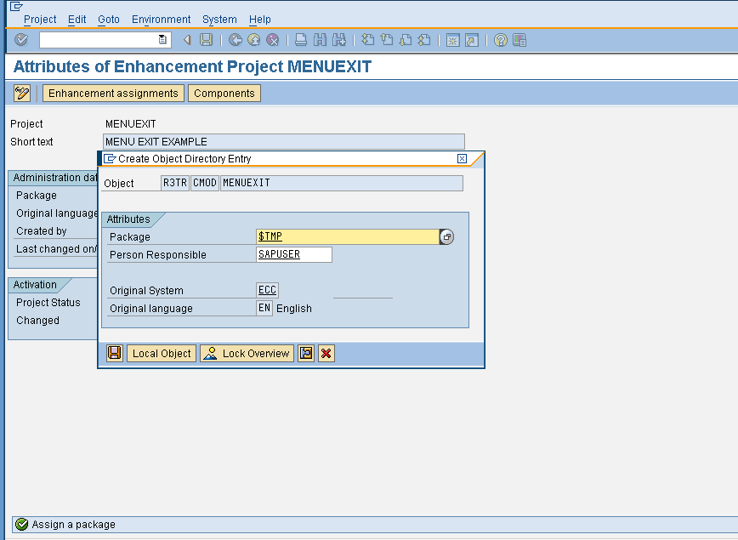Click the Components button
Viewport: 738px width, 540px height.
coord(224,94)
